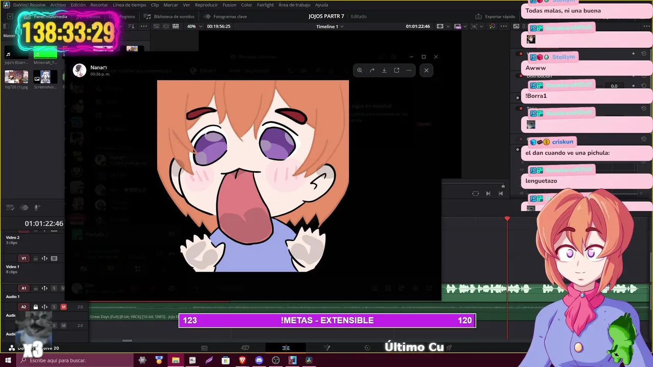Click the forward arrow icon in image viewer
The width and height of the screenshot is (653, 367).
click(x=372, y=70)
